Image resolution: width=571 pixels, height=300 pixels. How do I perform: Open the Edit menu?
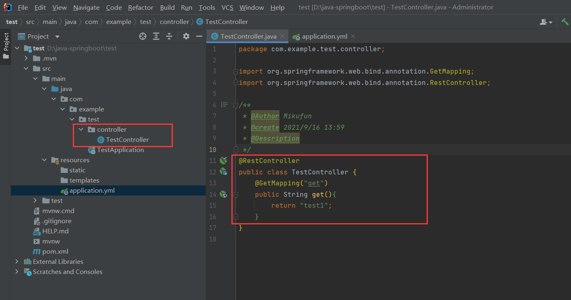40,7
